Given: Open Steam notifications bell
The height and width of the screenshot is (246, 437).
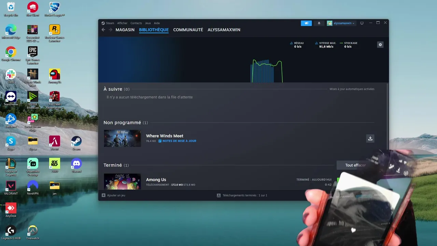Looking at the screenshot, I should 319,23.
